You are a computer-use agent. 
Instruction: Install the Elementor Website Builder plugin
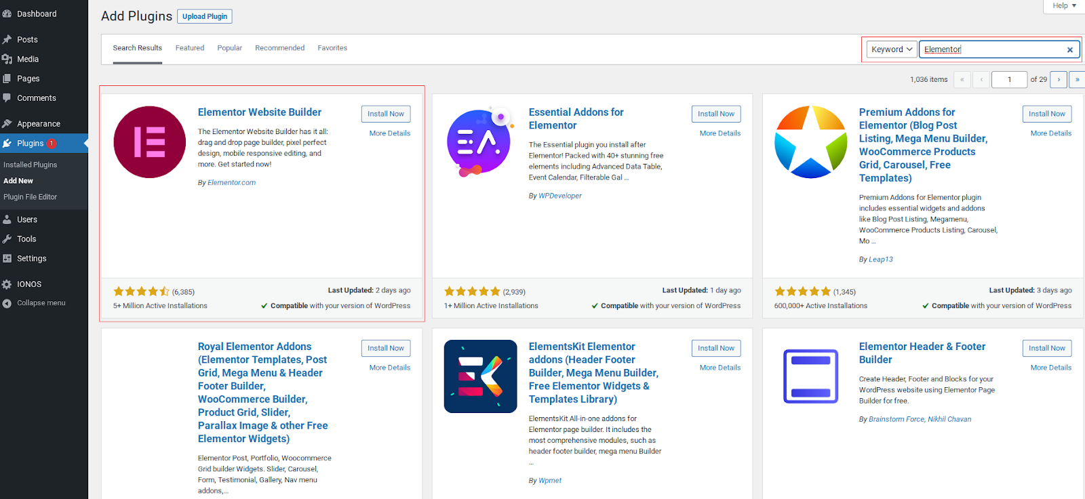tap(385, 114)
